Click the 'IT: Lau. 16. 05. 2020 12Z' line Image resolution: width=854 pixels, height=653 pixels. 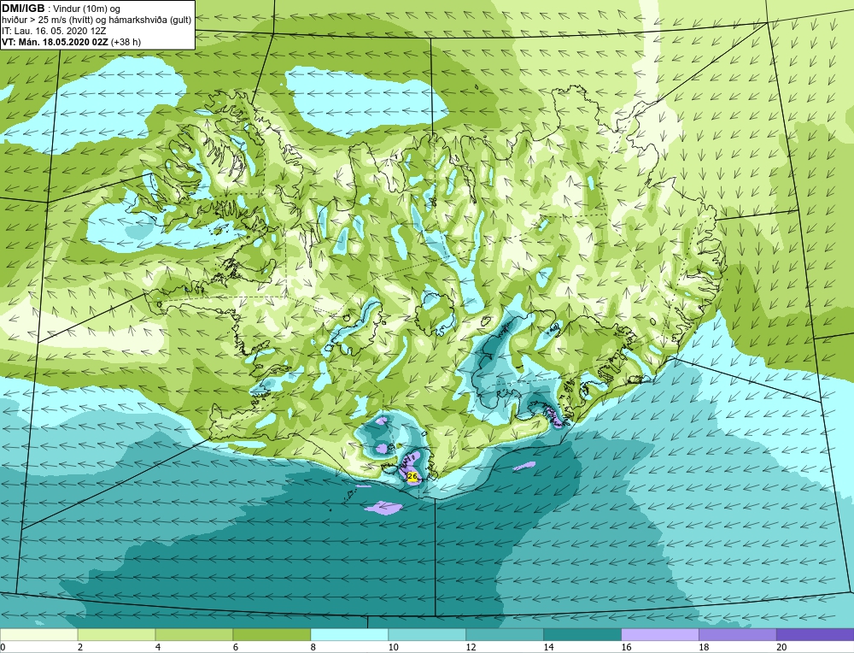[54, 31]
